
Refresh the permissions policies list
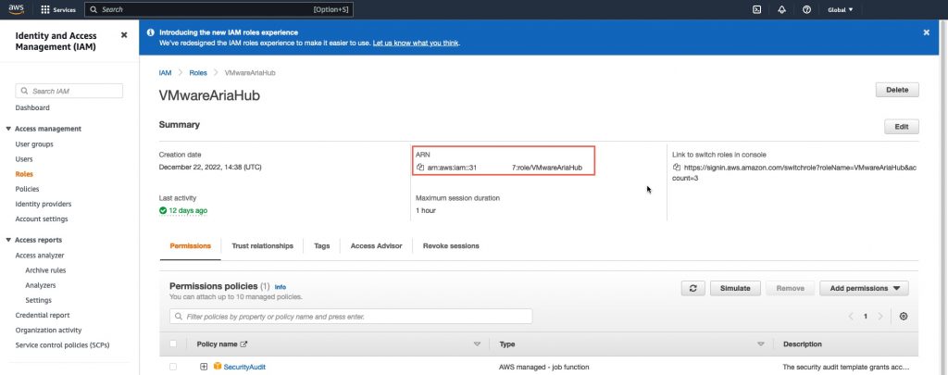coord(692,289)
